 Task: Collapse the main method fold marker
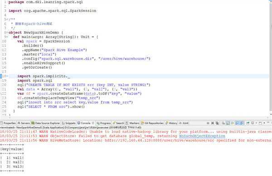click(7, 37)
